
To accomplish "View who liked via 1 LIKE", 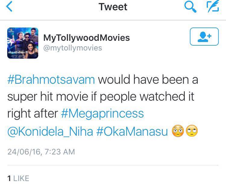I will 18,178.
